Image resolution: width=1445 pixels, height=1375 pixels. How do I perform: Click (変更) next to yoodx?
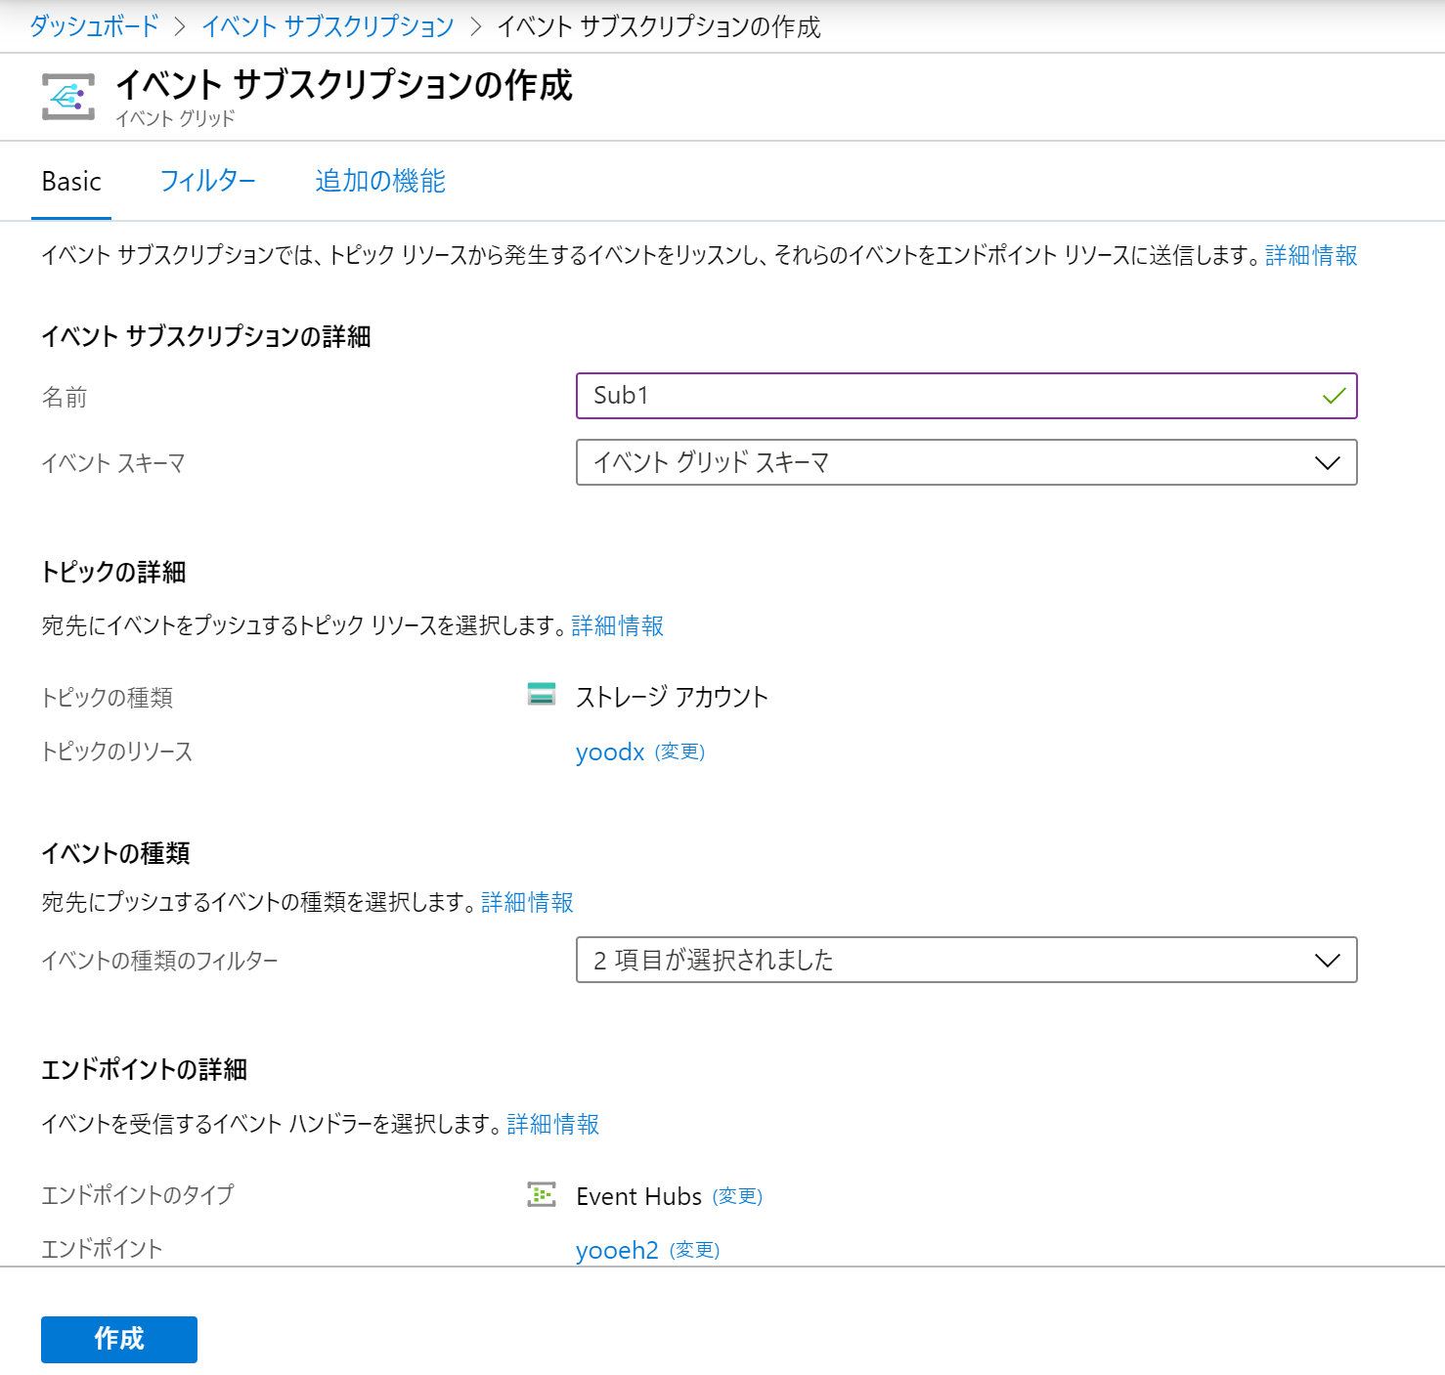[x=680, y=752]
